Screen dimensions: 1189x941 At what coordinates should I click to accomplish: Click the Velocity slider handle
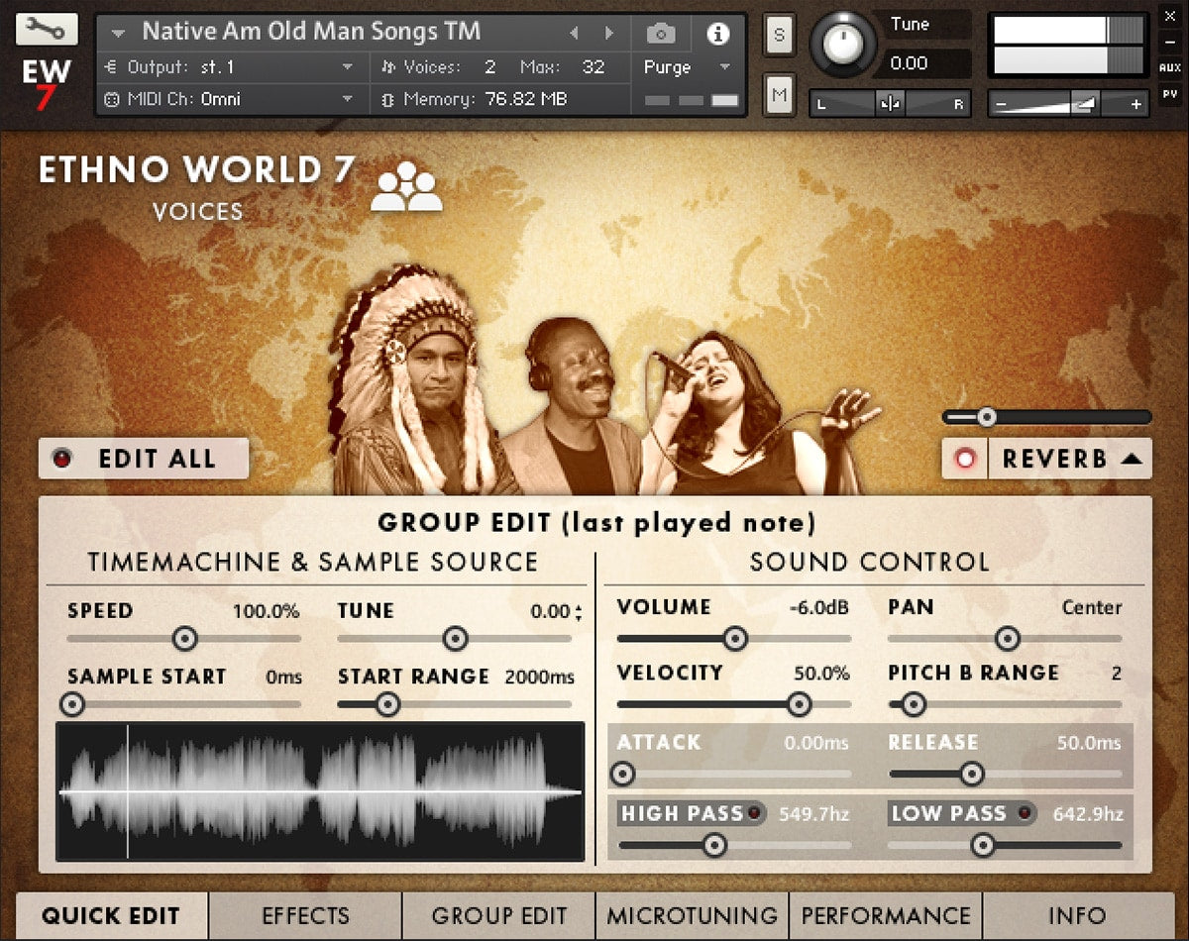pos(799,704)
